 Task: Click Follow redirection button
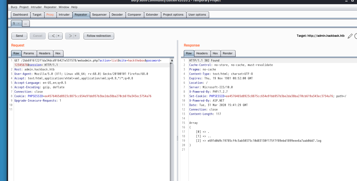99,36
